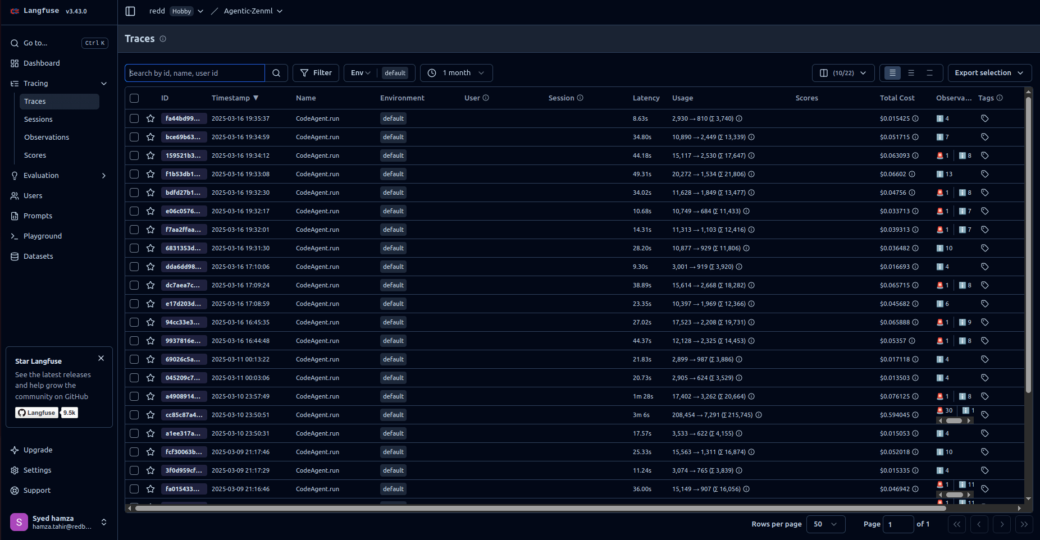Viewport: 1040px width, 540px height.
Task: Click the search magnifier button
Action: pos(276,73)
